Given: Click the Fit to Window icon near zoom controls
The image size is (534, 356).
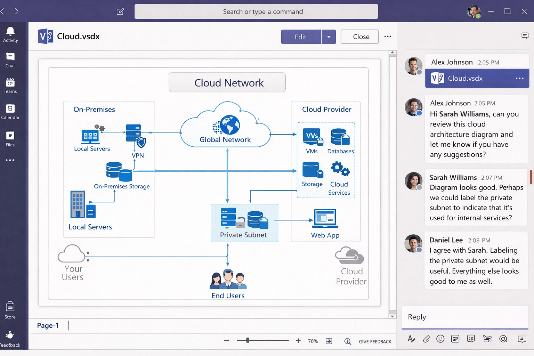Looking at the screenshot, I should (x=329, y=341).
